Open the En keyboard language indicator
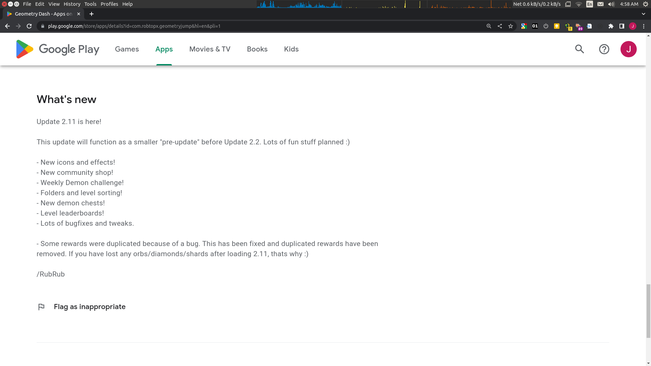 pos(590,4)
